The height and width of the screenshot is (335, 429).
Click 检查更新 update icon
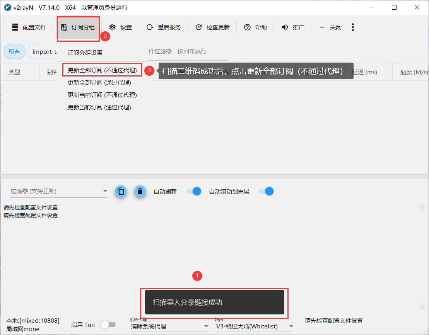click(199, 27)
